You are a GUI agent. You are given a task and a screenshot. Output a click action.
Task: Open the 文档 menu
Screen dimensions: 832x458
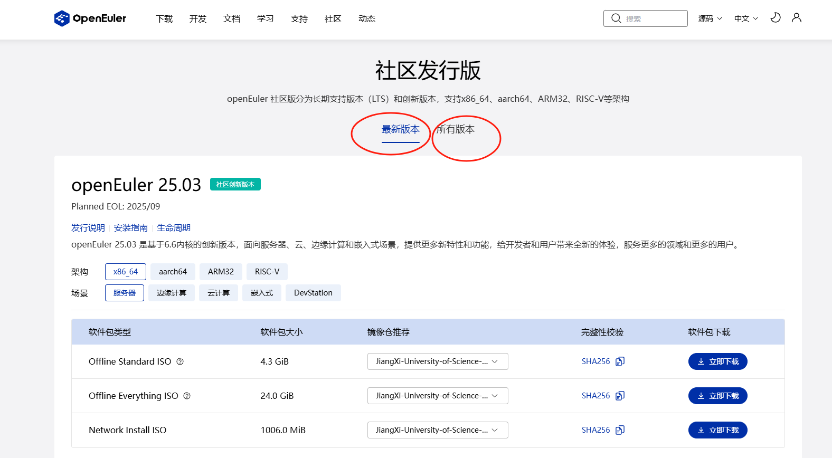point(232,18)
